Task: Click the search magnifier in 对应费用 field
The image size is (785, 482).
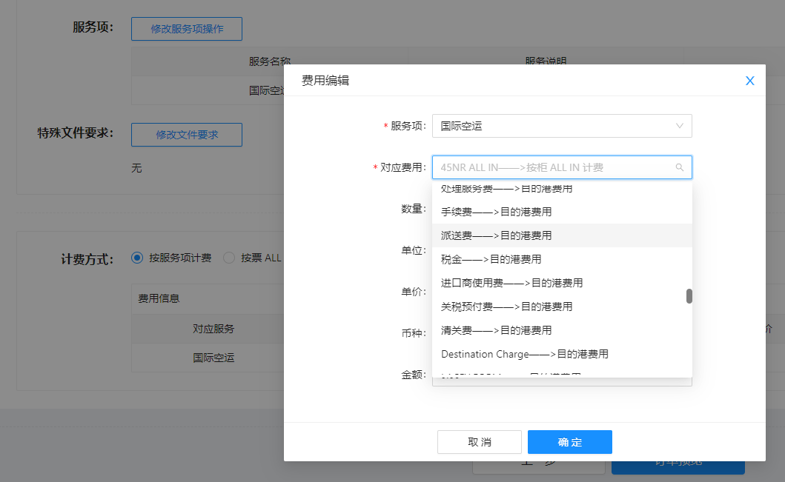Action: [679, 167]
